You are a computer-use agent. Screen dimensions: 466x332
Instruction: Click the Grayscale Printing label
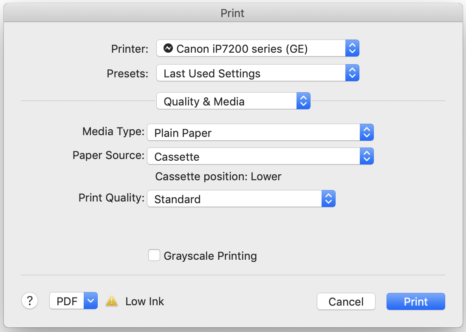pos(210,256)
